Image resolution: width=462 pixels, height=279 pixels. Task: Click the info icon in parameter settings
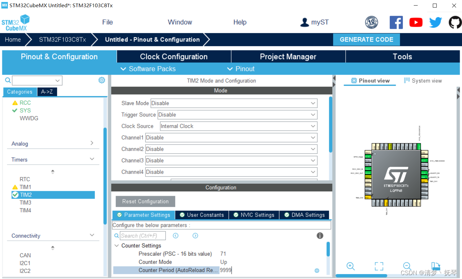[320, 235]
